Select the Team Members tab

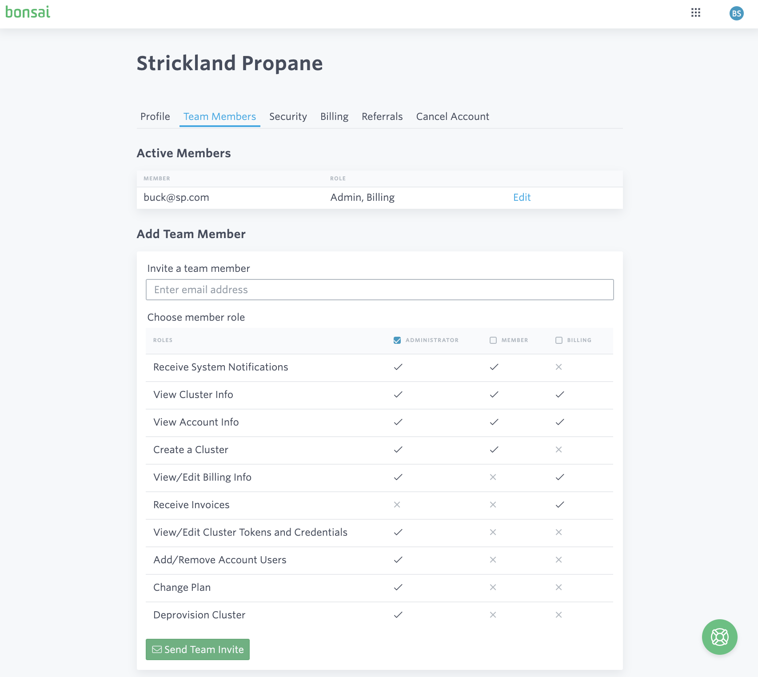point(219,116)
